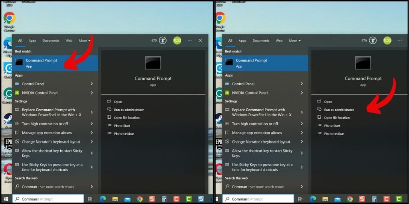The width and height of the screenshot is (409, 204).
Task: Expand Change Narrator's keyboard layout chevron, right screenshot
Action: [302, 141]
